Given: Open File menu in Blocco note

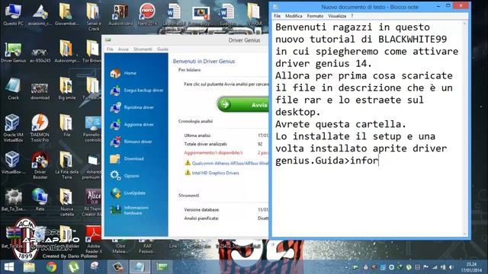Looking at the screenshot, I should coord(277,16).
